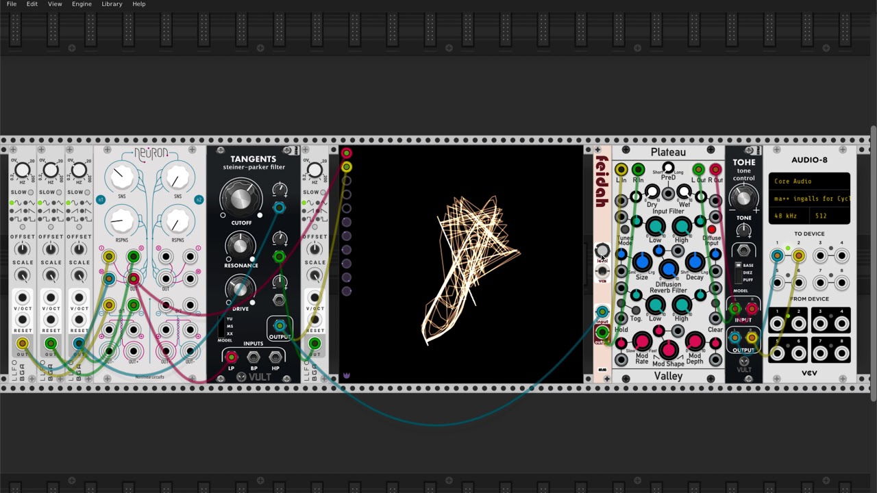Open the audio device selector on AUDIO-8
877x493 pixels.
[x=809, y=199]
